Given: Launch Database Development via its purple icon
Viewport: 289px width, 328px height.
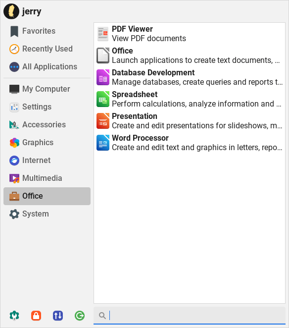Looking at the screenshot, I should tap(103, 77).
